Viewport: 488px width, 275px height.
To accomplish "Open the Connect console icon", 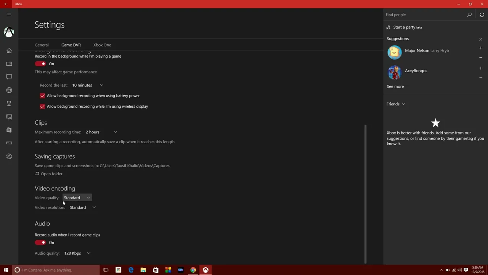I will click(x=9, y=143).
